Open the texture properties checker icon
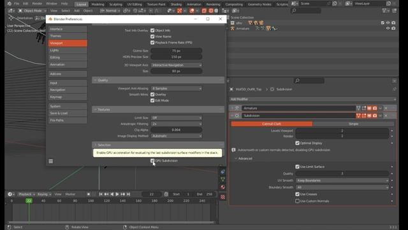408x230 pixels. [x=222, y=197]
